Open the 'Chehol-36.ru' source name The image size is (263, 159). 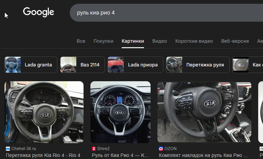point(24,149)
